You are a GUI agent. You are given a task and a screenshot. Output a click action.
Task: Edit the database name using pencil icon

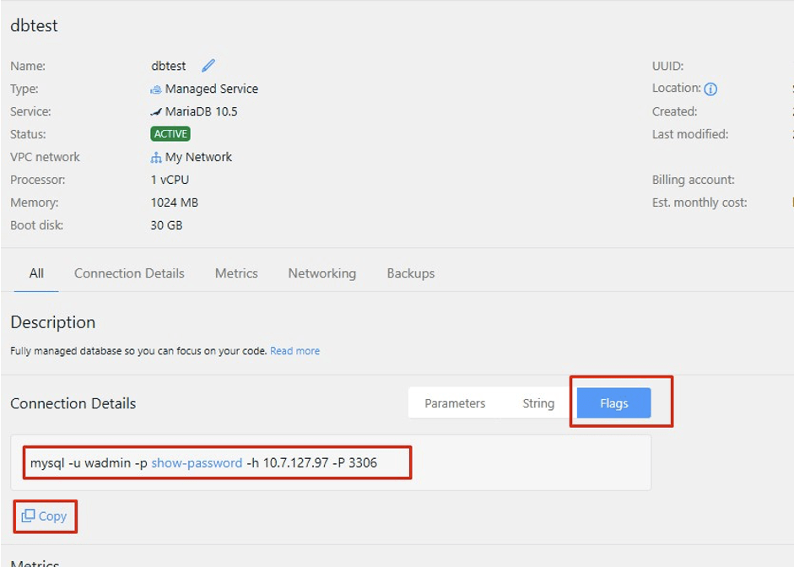208,65
